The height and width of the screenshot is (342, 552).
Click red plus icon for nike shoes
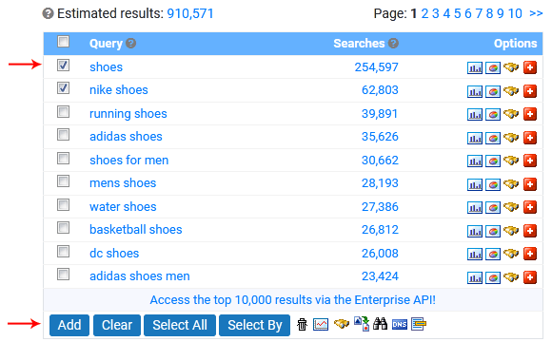[530, 90]
